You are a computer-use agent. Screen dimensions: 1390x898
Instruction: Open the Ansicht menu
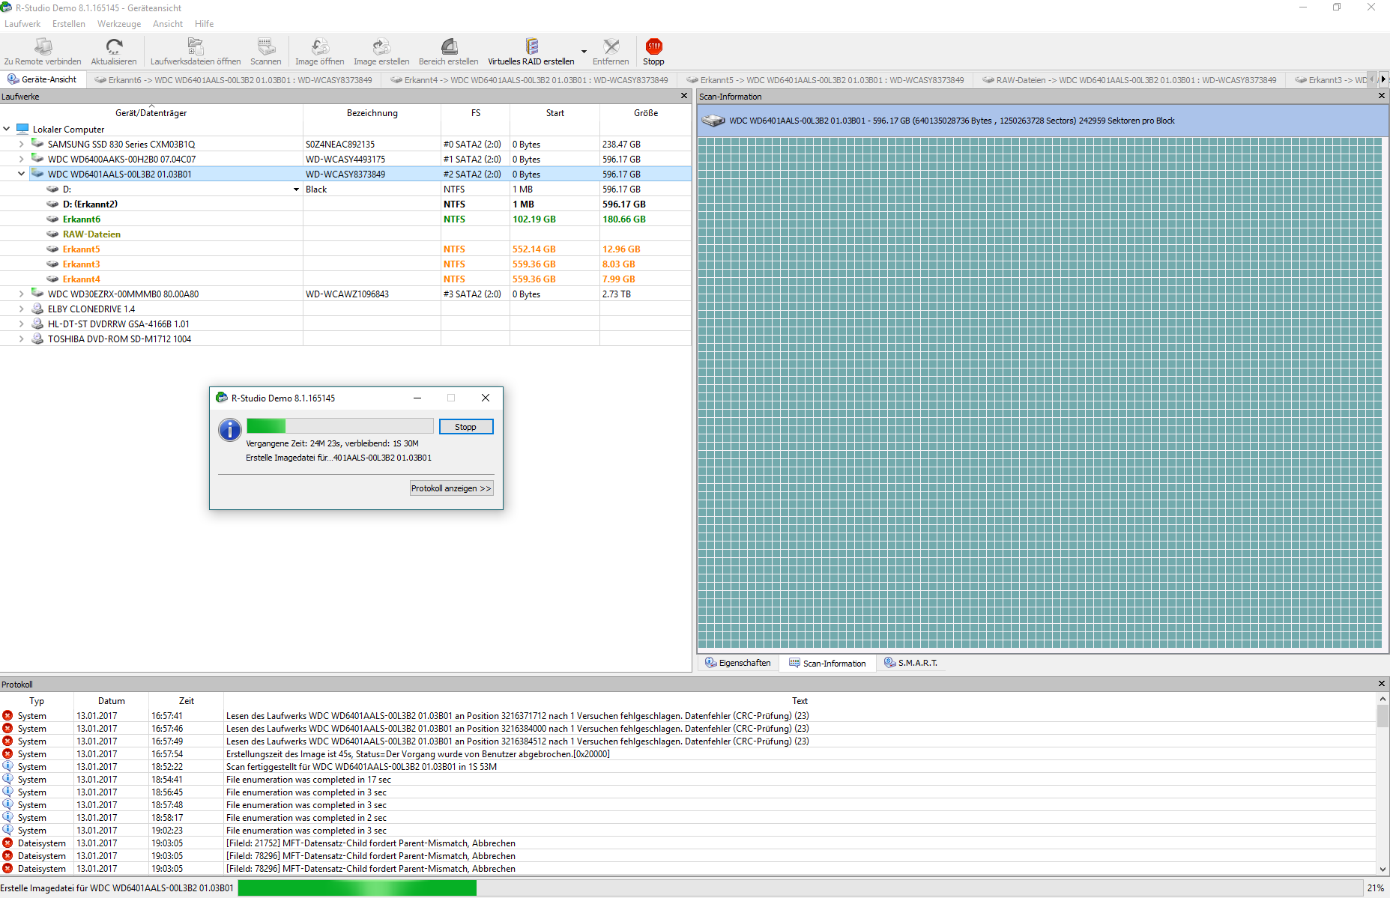pos(168,24)
